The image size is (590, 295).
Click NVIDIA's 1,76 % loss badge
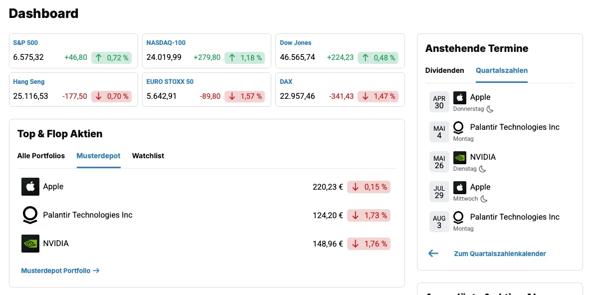pyautogui.click(x=369, y=244)
